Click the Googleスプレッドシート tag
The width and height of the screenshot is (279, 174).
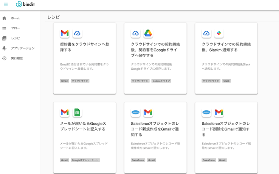tap(85, 160)
